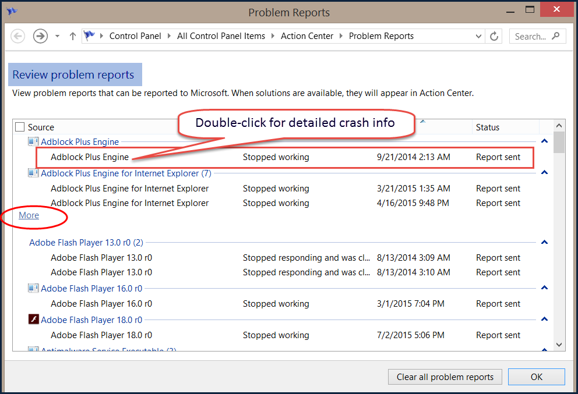
Task: Select Flash Player 13.0 report at 3:10 AM
Action: [x=286, y=272]
